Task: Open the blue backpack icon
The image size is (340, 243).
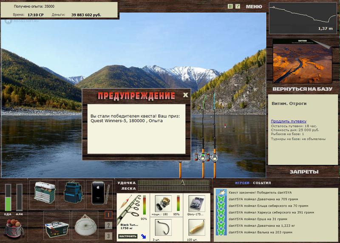Action: click(x=73, y=193)
